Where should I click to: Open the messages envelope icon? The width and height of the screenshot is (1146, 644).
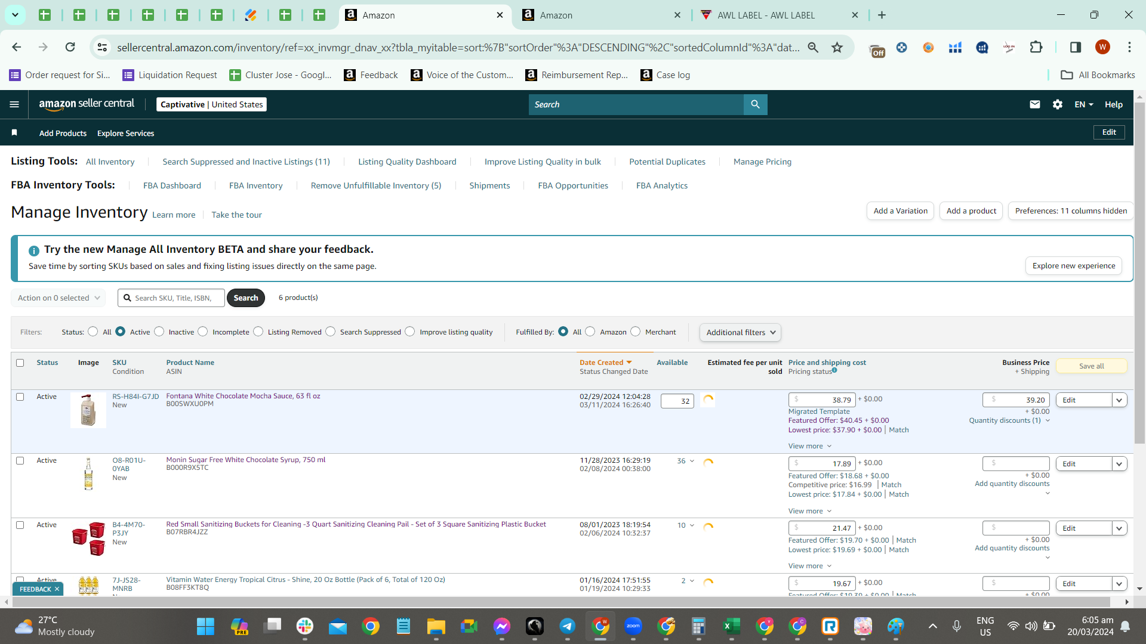point(1035,104)
